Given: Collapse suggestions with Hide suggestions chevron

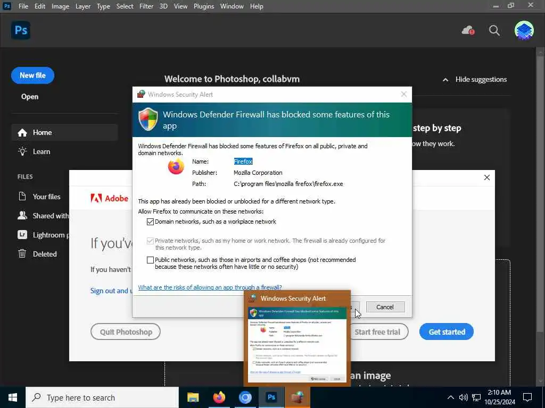Looking at the screenshot, I should point(445,80).
